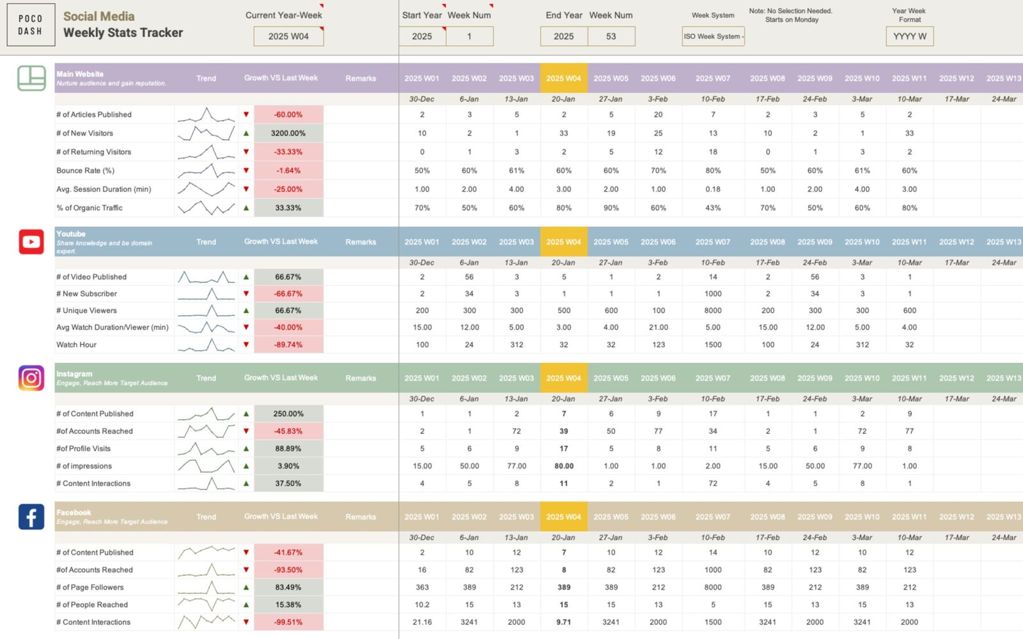Select 2025 W07 header in YouTube section
The height and width of the screenshot is (639, 1023).
[x=713, y=242]
